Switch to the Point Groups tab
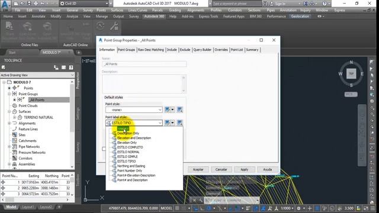The height and width of the screenshot is (213, 379). (126, 50)
